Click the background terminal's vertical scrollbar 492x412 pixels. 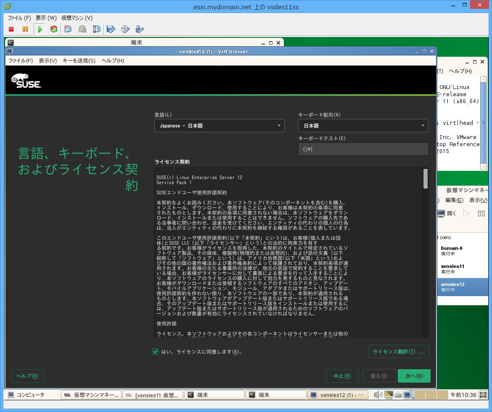(483, 123)
